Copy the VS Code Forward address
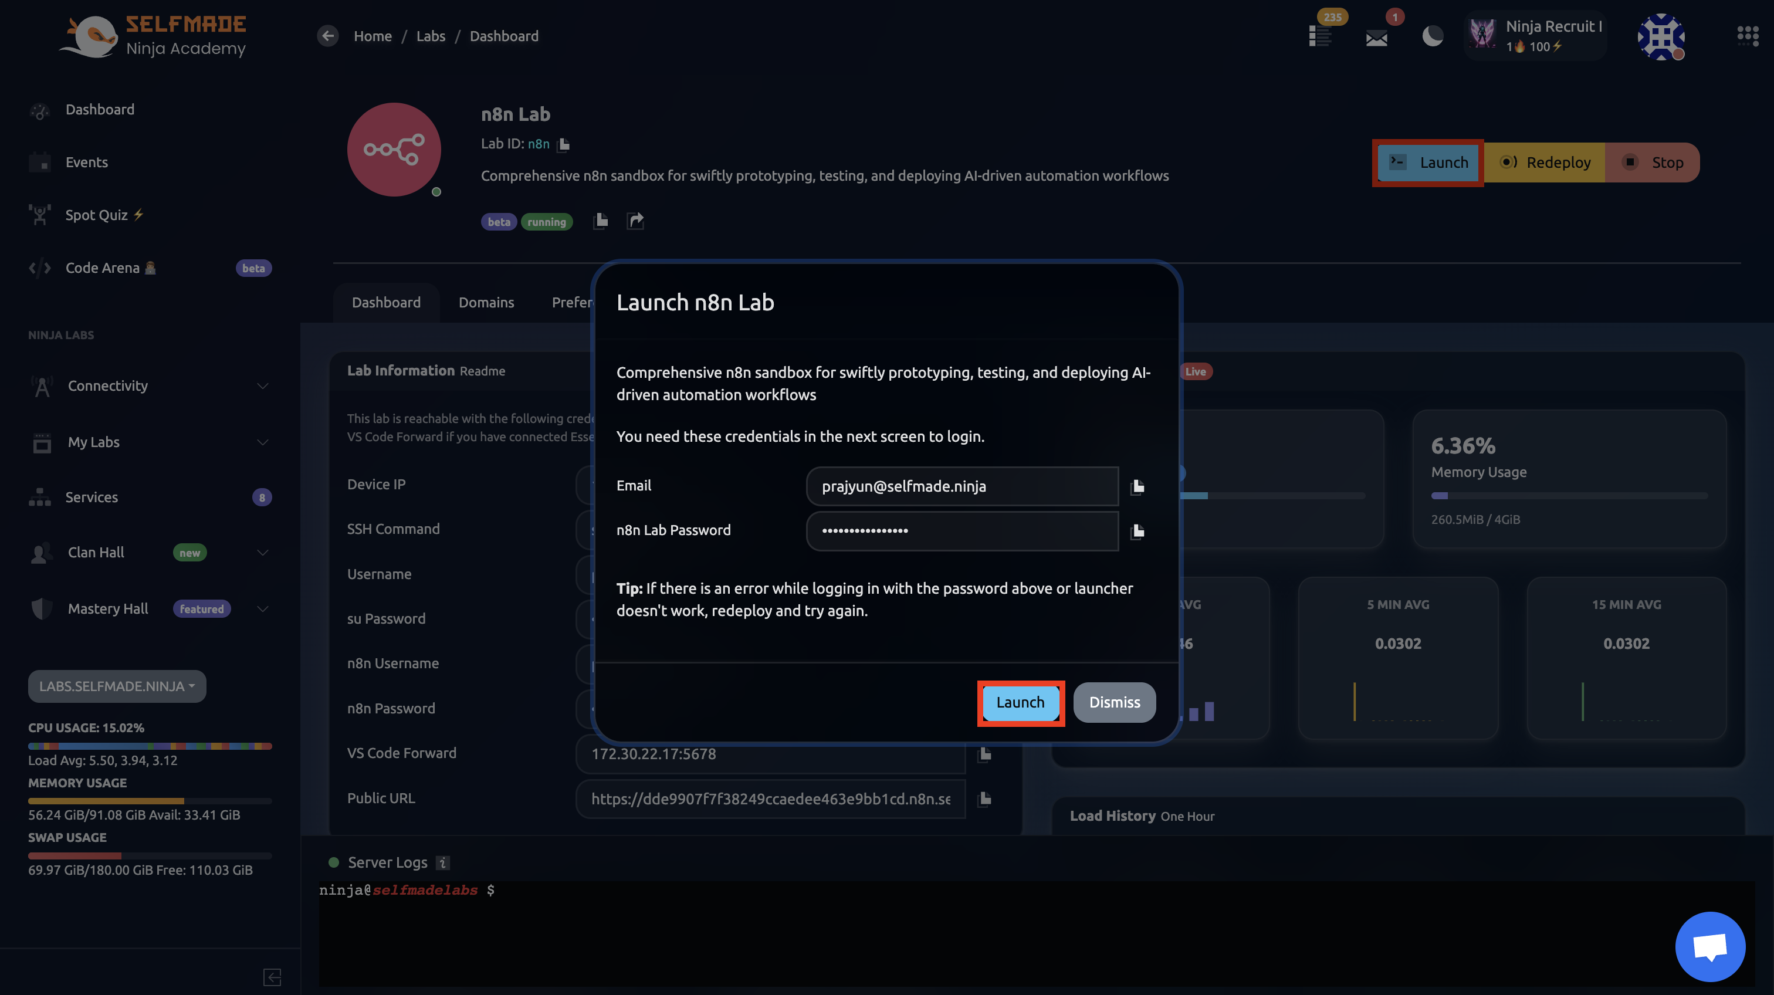1774x995 pixels. point(984,754)
